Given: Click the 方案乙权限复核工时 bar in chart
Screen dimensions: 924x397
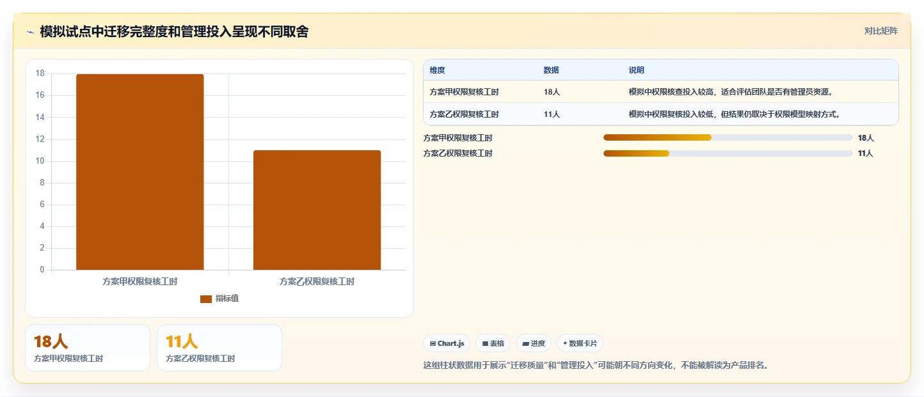Looking at the screenshot, I should pyautogui.click(x=317, y=210).
